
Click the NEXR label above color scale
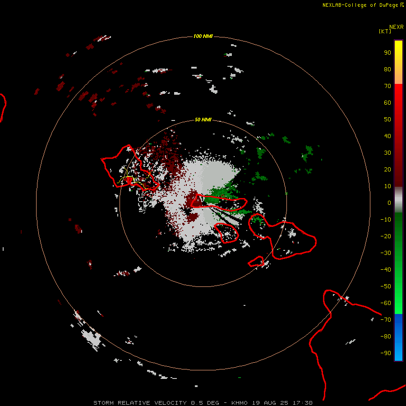tap(397, 27)
